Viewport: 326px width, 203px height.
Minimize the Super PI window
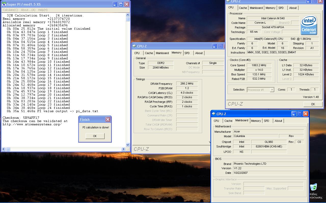coord(115,4)
